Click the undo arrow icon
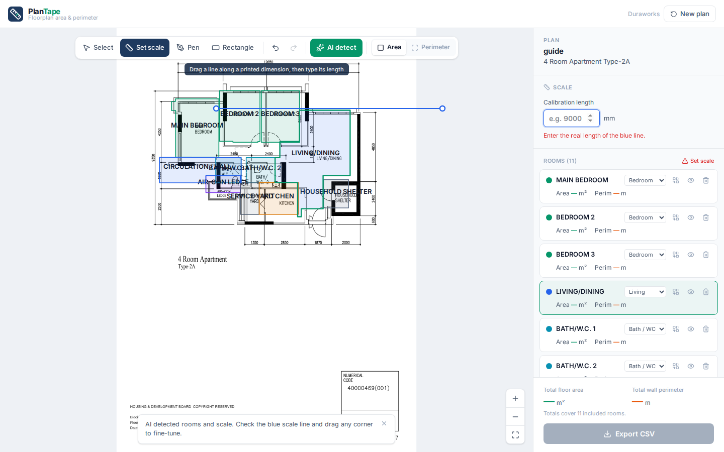Viewport: 724px width, 452px height. click(x=276, y=48)
